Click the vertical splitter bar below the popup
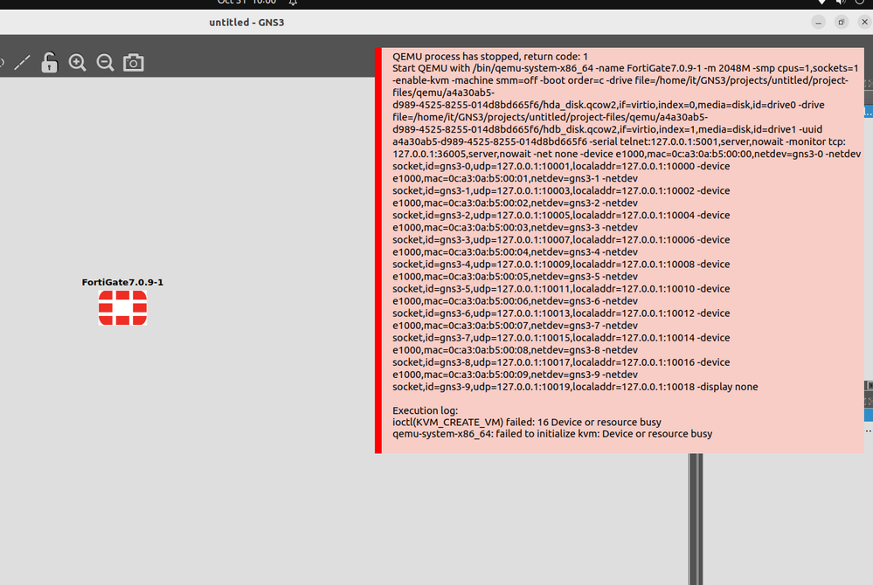The width and height of the screenshot is (873, 585). (x=696, y=520)
